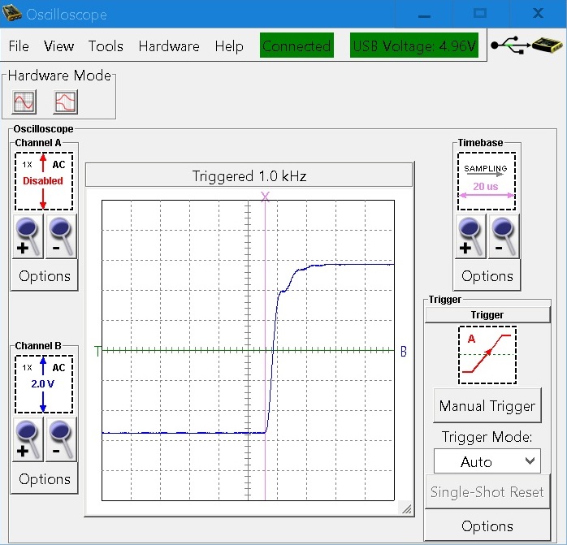Open Trigger Options button
This screenshot has height=545, width=567.
487,526
